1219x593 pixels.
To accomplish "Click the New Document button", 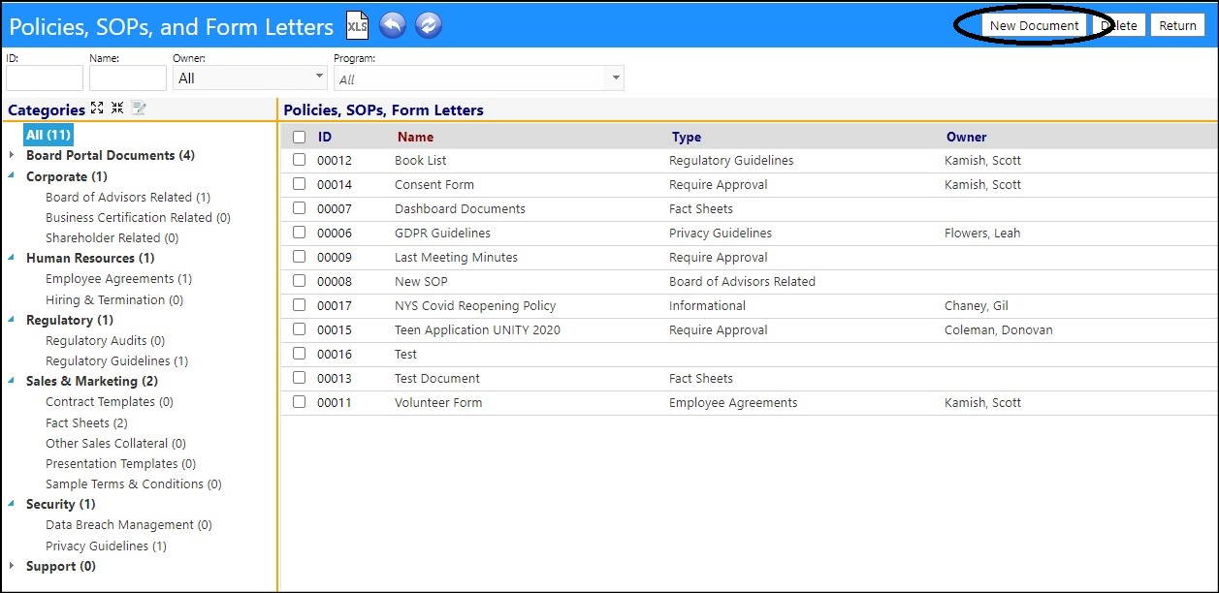I will (1034, 25).
